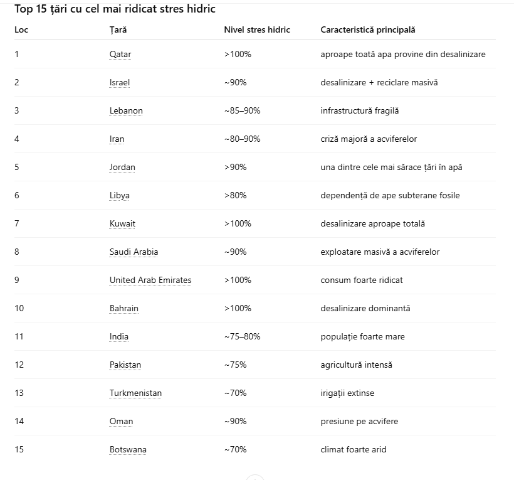Image resolution: width=514 pixels, height=480 pixels.
Task: Open the Saudi Arabia link
Action: (x=134, y=252)
